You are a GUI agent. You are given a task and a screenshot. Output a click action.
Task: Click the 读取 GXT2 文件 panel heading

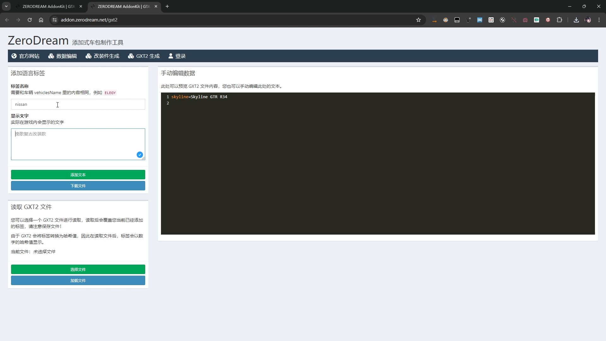pos(31,207)
